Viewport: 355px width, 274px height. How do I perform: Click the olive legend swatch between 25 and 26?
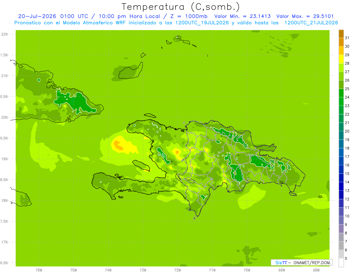(x=341, y=85)
